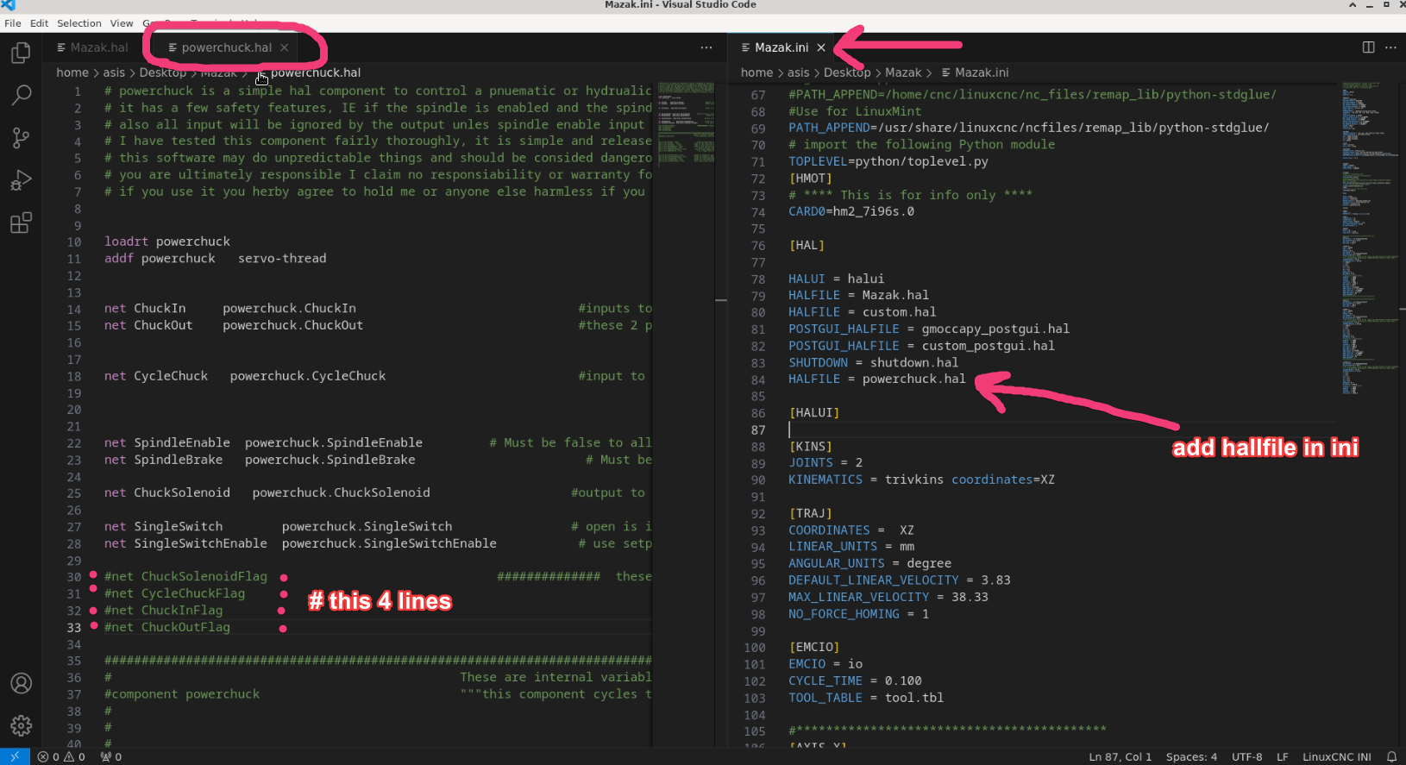Click the '#component powerchuck' line
The width and height of the screenshot is (1406, 765).
click(181, 694)
